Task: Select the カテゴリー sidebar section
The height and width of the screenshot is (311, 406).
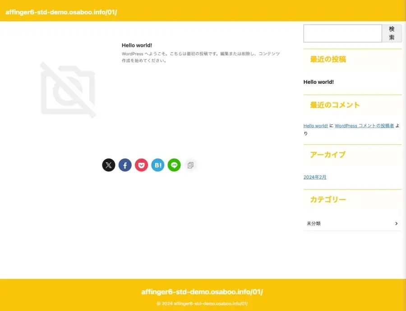Action: [328, 199]
